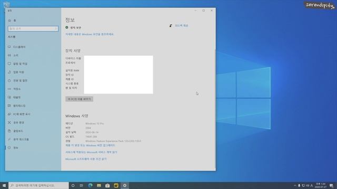
Task: Select Focus assist (집중 지원) in sidebar
Action: [16, 72]
